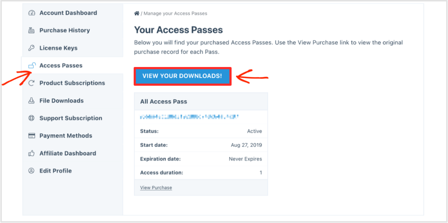Click the Edit Profile user icon
This screenshot has width=448, height=223.
32,171
